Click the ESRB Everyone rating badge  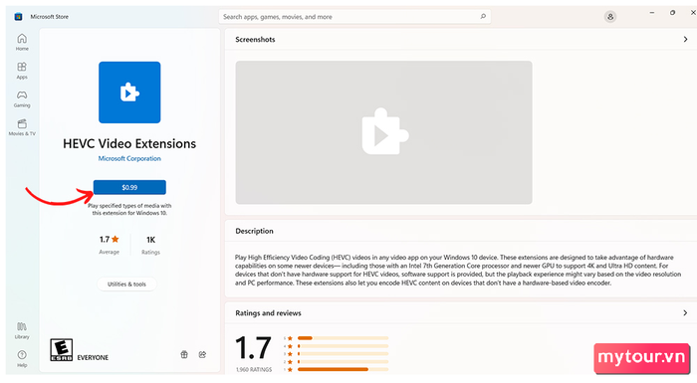[x=62, y=350]
